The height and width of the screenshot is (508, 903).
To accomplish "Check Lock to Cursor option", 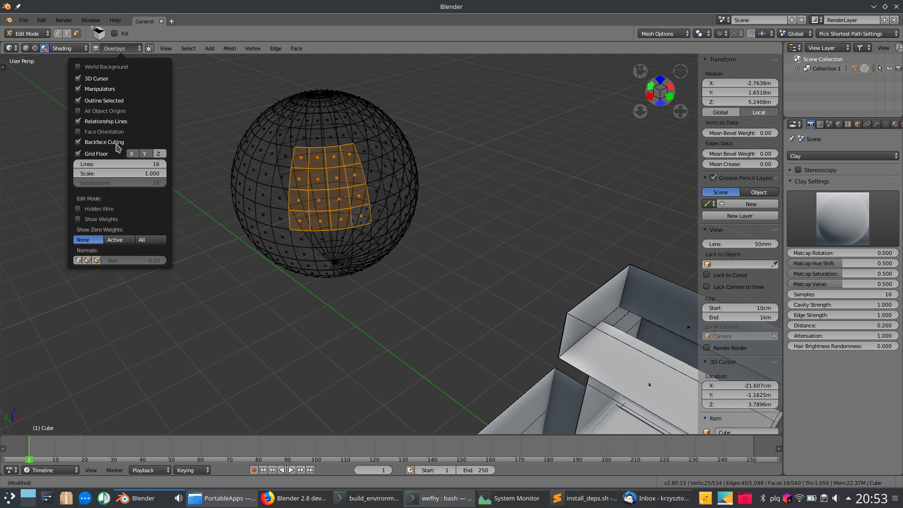I will 706,275.
